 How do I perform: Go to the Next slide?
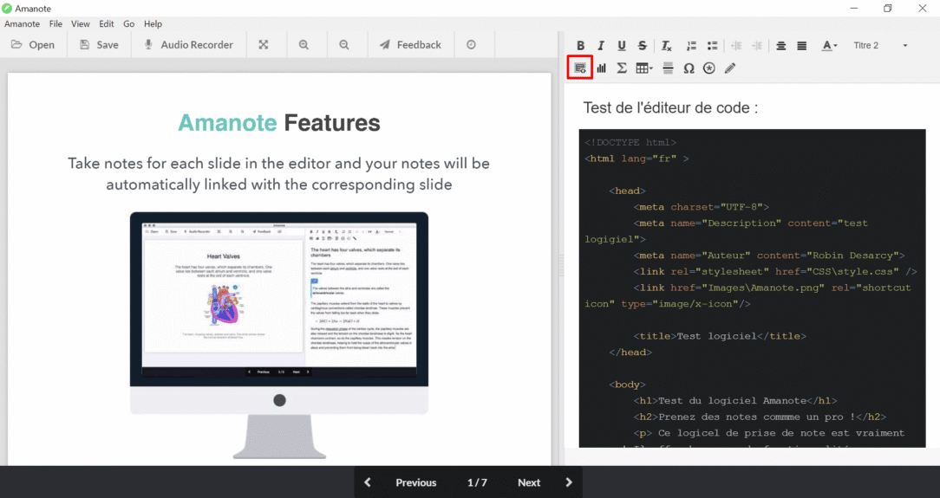point(529,482)
